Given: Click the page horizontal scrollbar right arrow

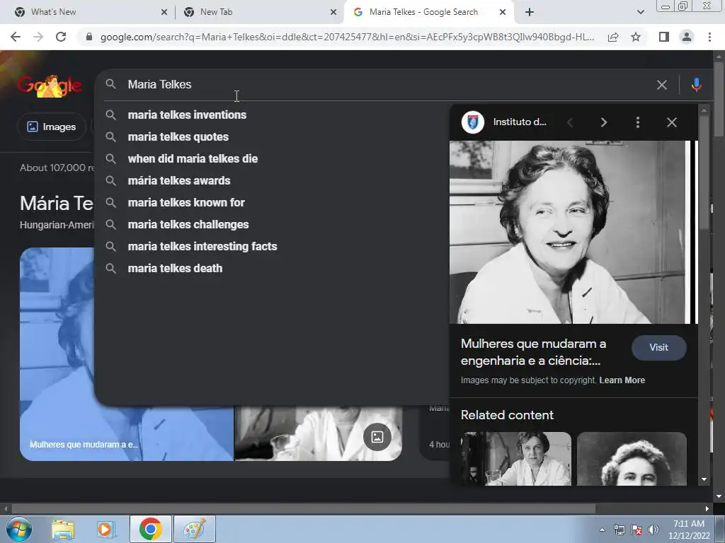Looking at the screenshot, I should (x=707, y=509).
